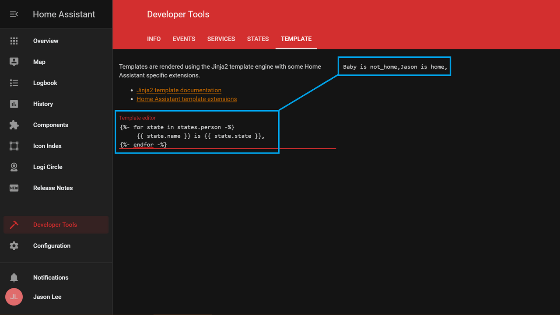The image size is (560, 315).
Task: Select the States tab
Action: tap(258, 39)
